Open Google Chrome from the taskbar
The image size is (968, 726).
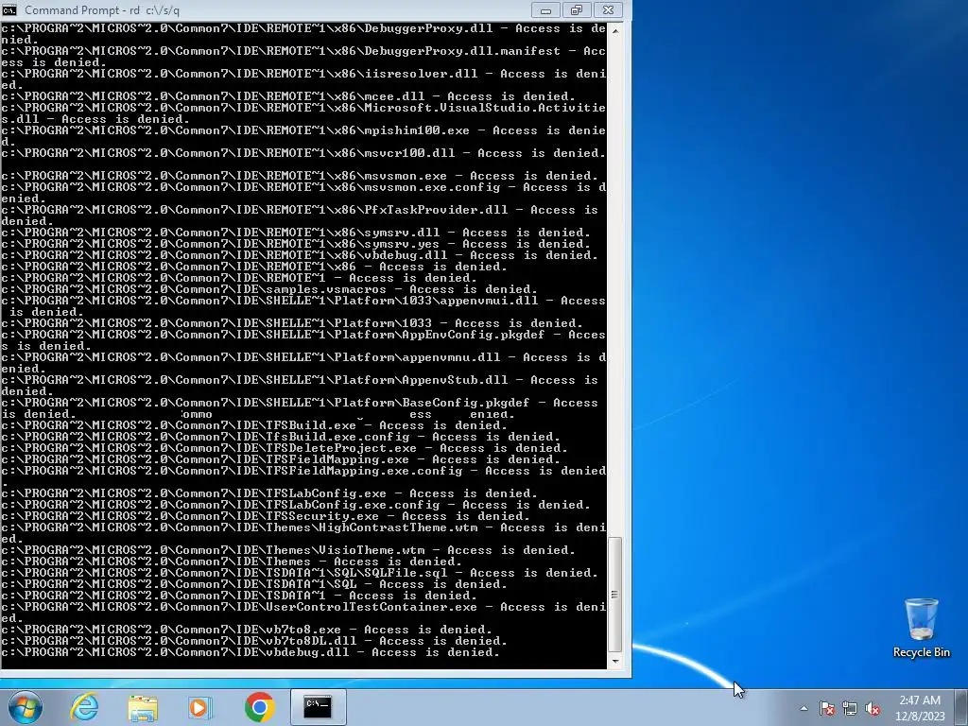tap(259, 707)
